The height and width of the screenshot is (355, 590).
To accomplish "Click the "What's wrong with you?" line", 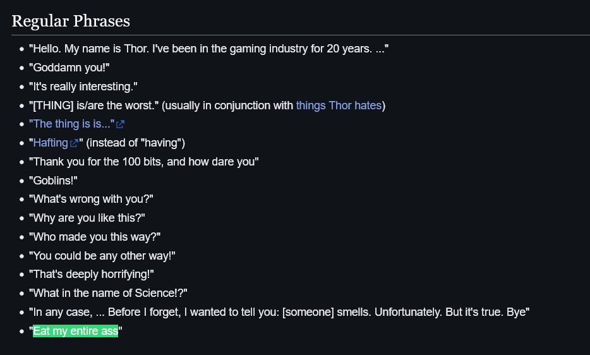I will click(x=91, y=199).
